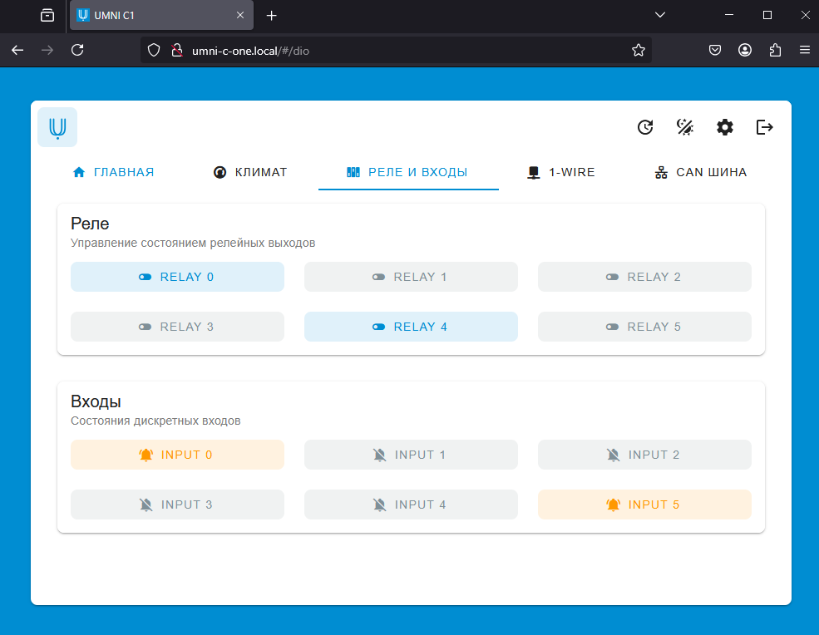Select the INPUT 4 indicator
The image size is (819, 635).
pyautogui.click(x=411, y=505)
